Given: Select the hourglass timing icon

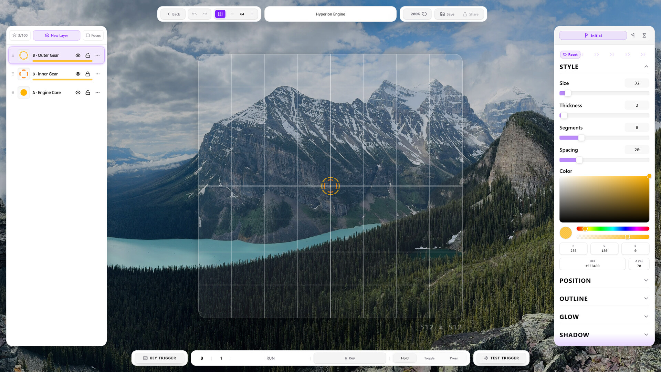Looking at the screenshot, I should click(x=644, y=35).
